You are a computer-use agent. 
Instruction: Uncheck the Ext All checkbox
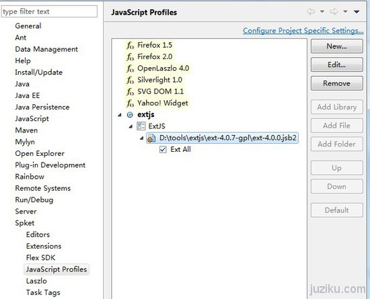pyautogui.click(x=163, y=150)
